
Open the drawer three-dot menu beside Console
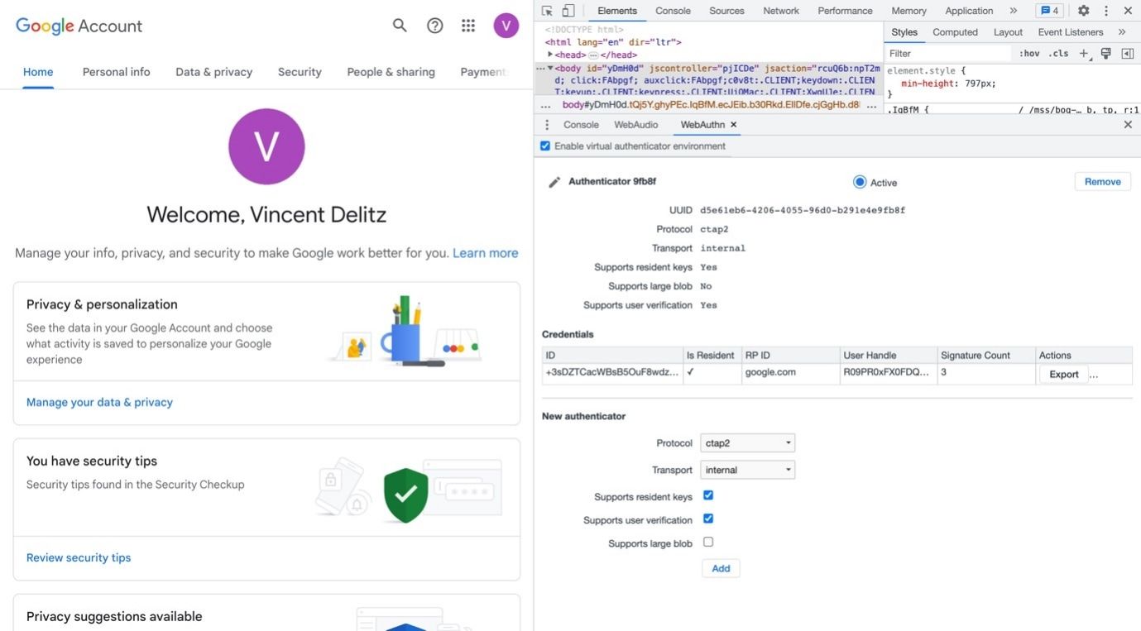coord(547,125)
